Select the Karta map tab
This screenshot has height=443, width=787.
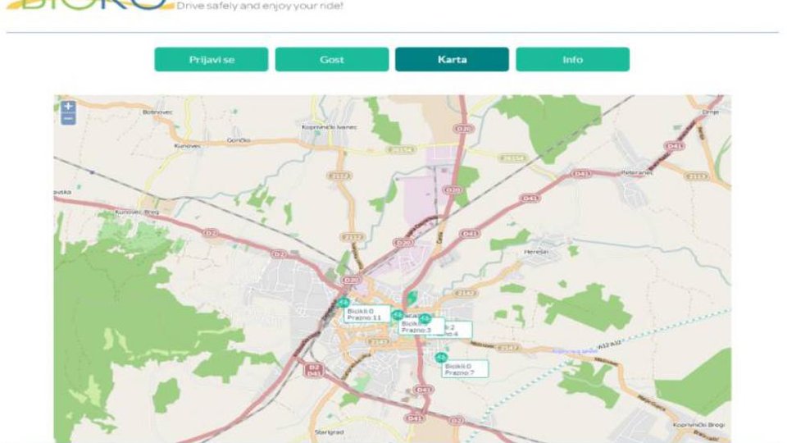452,59
